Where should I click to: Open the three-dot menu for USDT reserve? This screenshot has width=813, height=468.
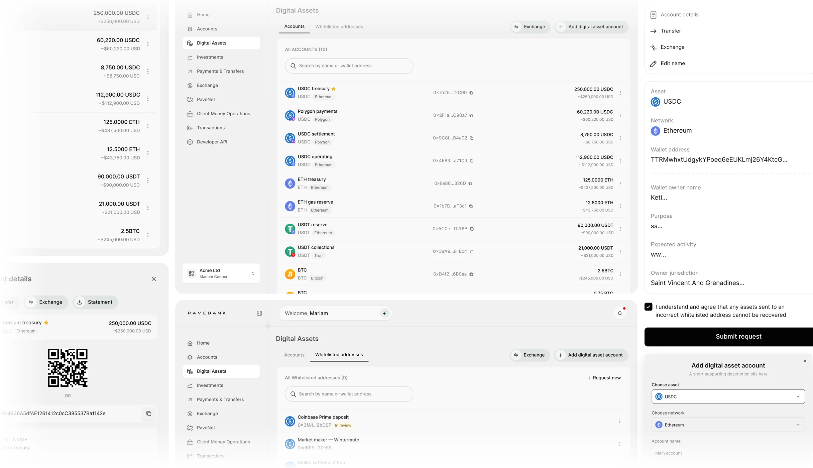click(620, 229)
